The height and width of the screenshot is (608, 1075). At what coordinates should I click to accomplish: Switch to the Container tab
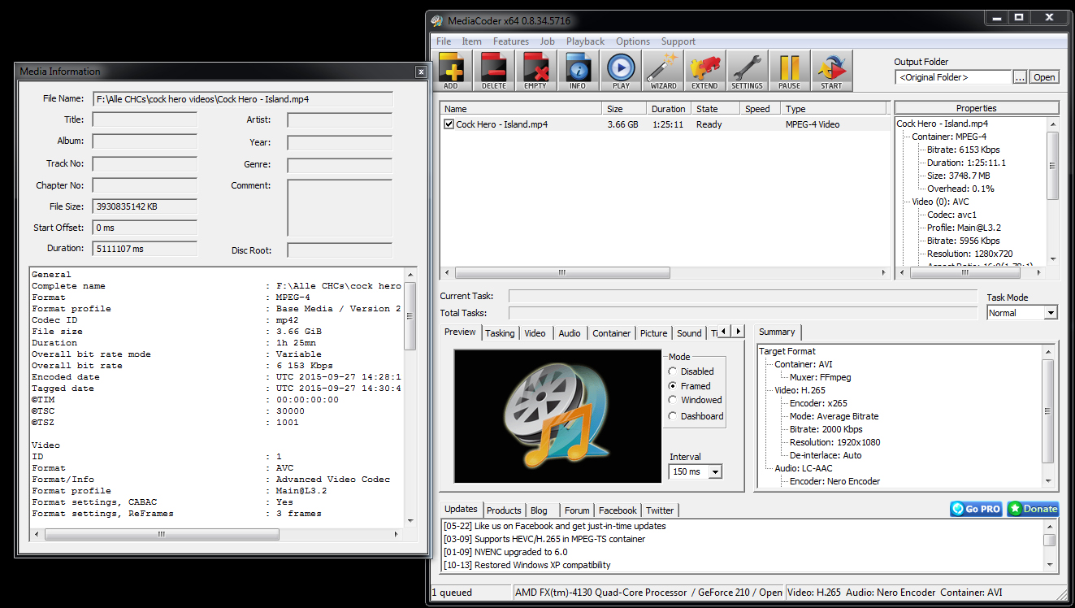tap(611, 333)
